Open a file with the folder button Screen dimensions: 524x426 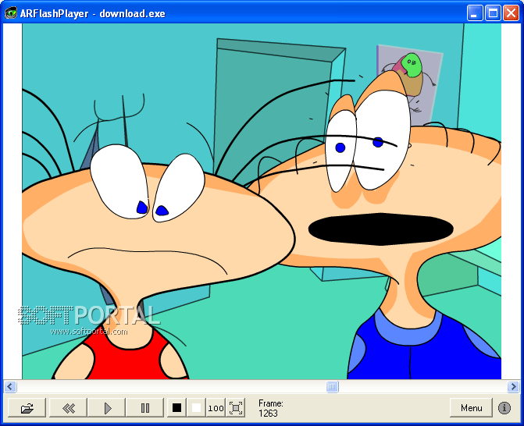click(27, 407)
